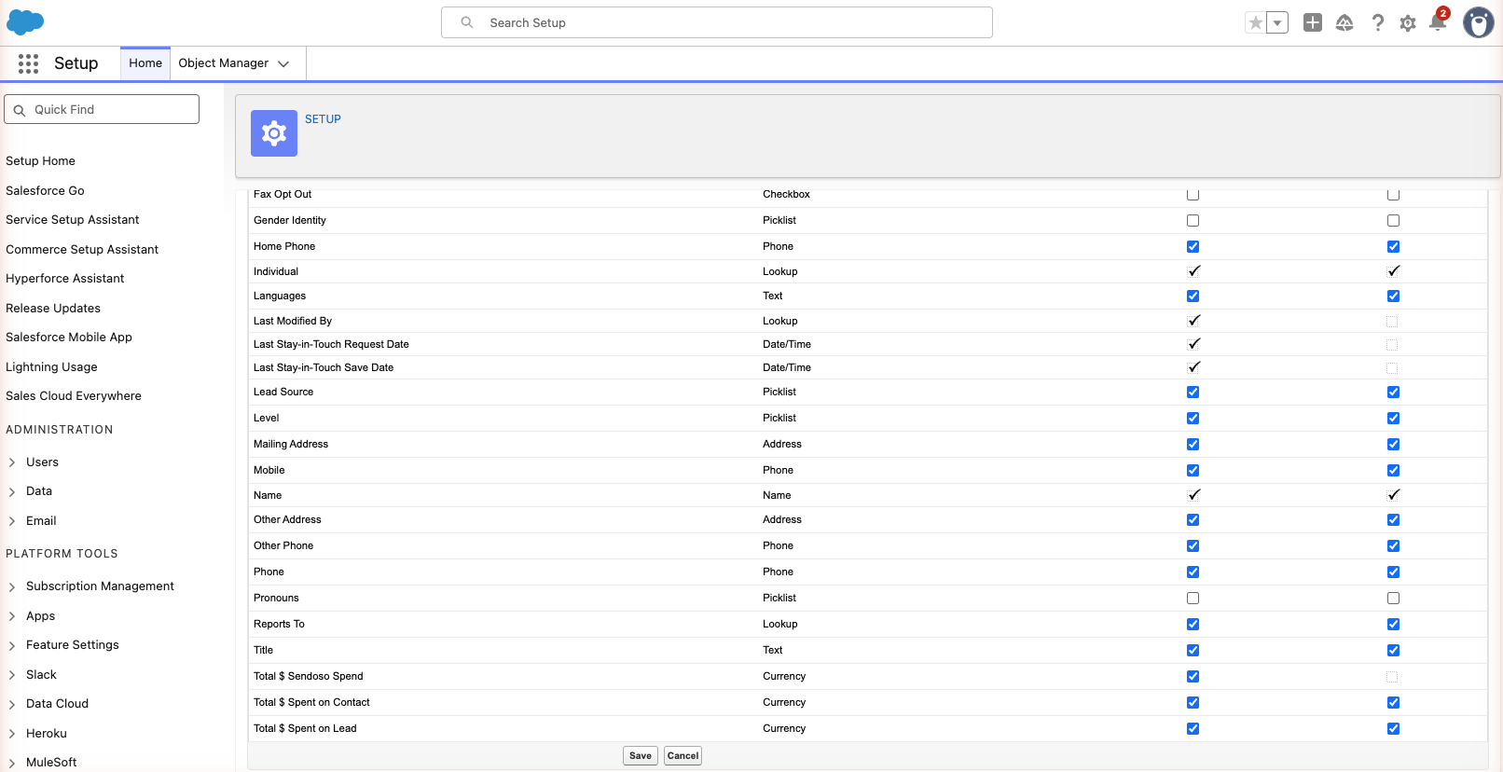Check the second Pronouns checkbox
This screenshot has width=1503, height=772.
(1393, 599)
